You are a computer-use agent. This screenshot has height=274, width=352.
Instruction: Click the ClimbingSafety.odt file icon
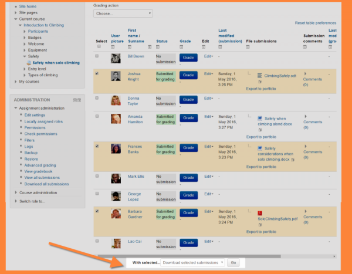tap(260, 76)
